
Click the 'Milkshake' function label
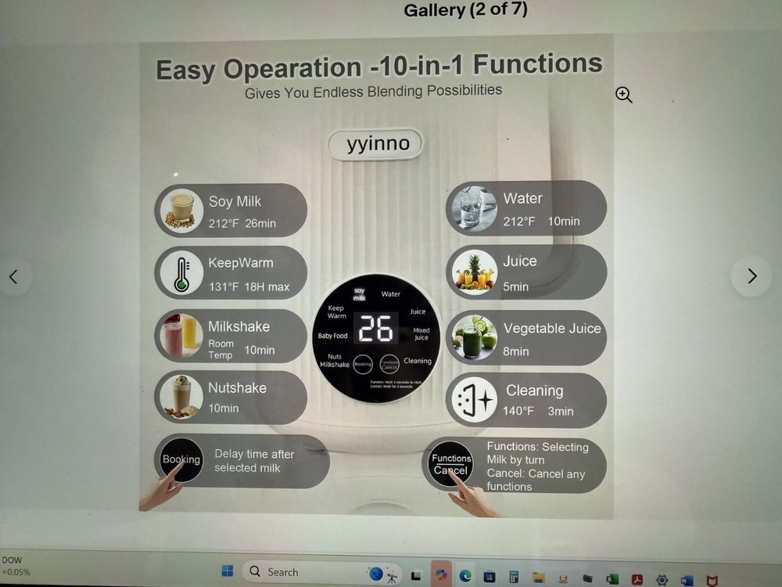click(239, 326)
